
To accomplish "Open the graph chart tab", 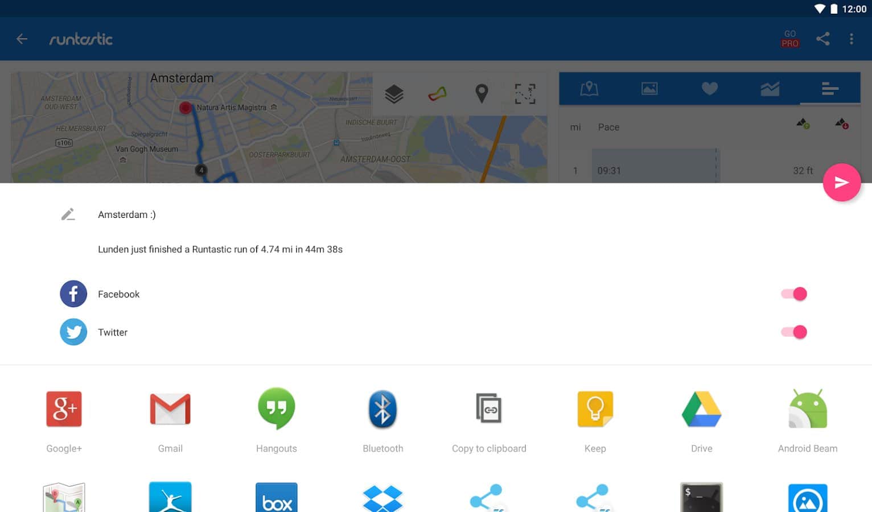I will click(770, 89).
